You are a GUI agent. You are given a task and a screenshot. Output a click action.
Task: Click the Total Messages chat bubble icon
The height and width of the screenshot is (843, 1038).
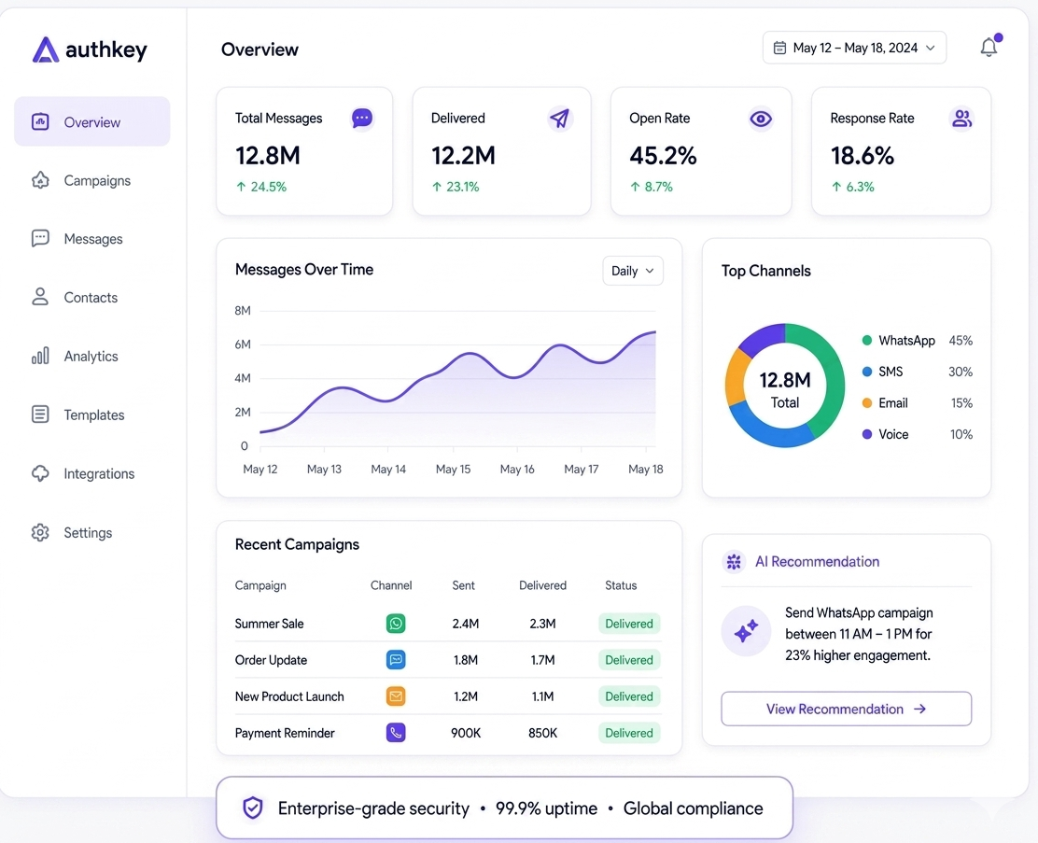point(361,119)
